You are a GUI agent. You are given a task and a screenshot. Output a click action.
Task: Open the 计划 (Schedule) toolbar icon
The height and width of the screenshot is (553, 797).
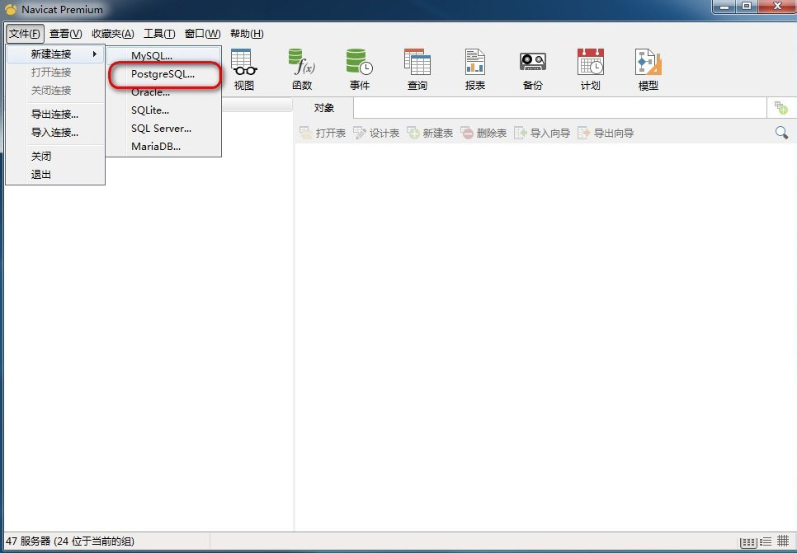click(x=590, y=69)
